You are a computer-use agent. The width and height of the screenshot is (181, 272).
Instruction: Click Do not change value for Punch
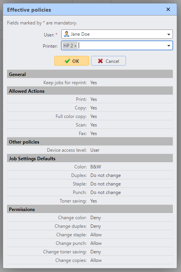click(105, 192)
